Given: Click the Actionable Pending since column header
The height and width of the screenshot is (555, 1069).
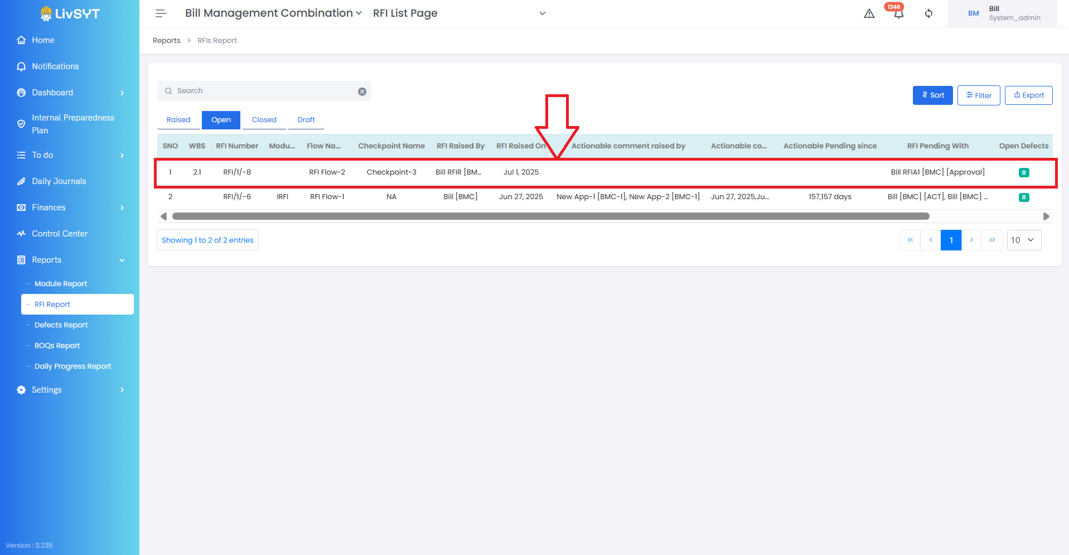Looking at the screenshot, I should [x=830, y=146].
